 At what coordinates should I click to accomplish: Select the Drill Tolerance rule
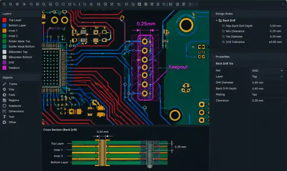(x=235, y=42)
